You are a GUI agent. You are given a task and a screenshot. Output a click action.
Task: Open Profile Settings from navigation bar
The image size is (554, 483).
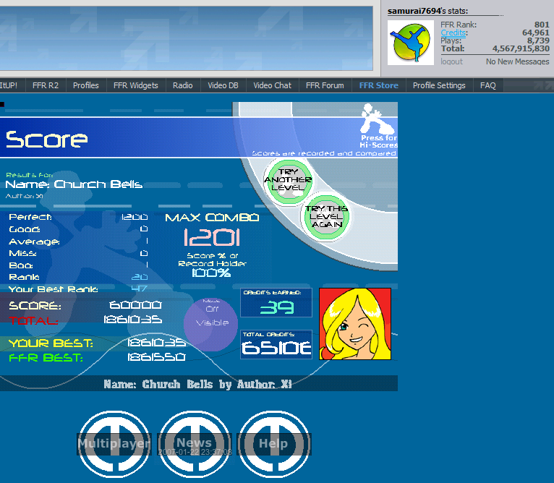pyautogui.click(x=439, y=85)
